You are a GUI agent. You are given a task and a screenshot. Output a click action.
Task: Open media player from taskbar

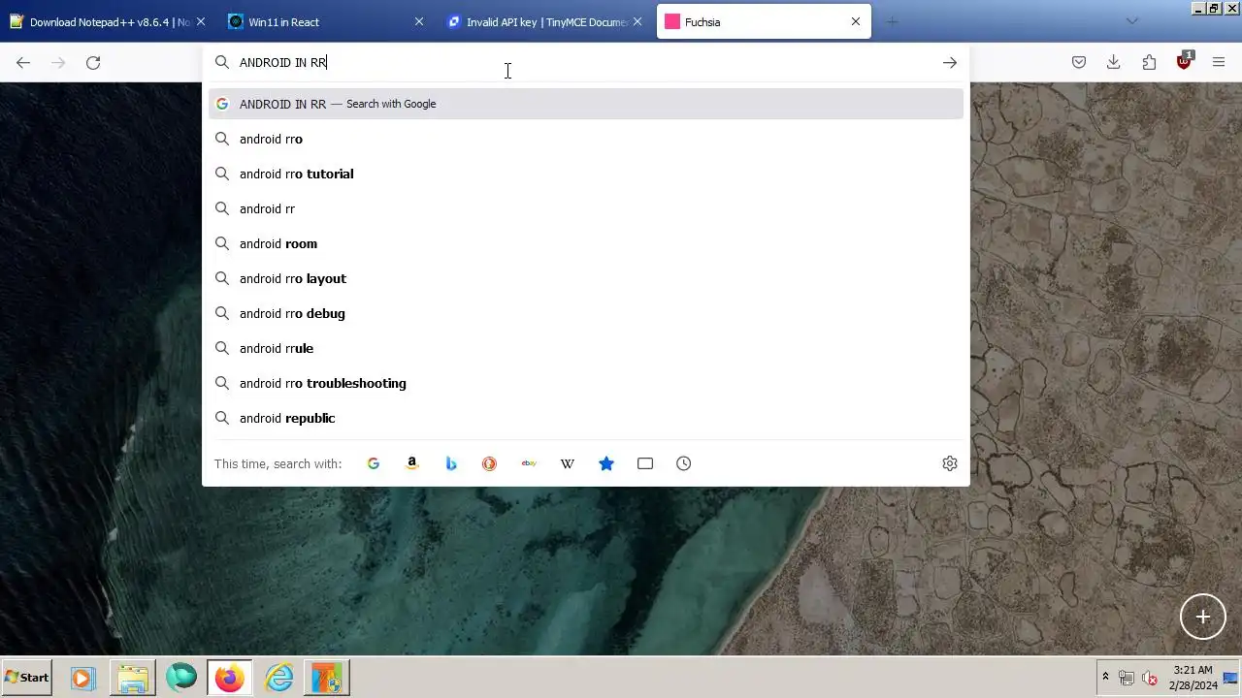pos(82,678)
